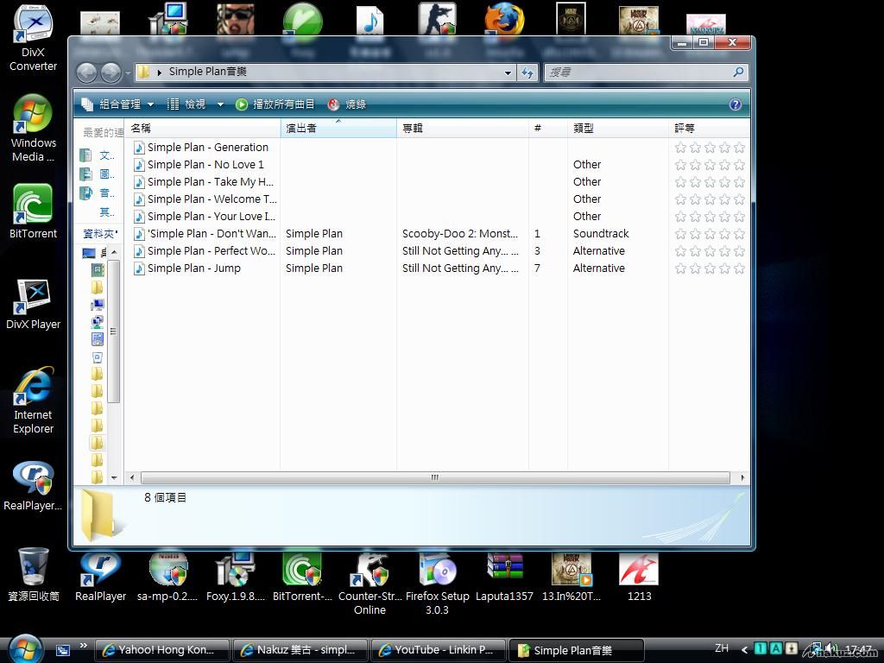This screenshot has width=884, height=663.
Task: Click the volume speaker tray icon
Action: [832, 649]
